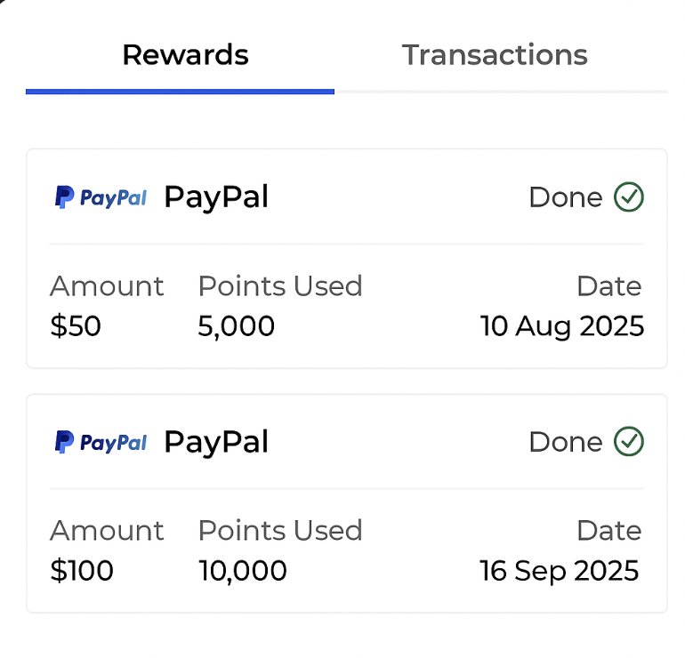The image size is (685, 658).
Task: Select the $100 amount value
Action: click(82, 571)
